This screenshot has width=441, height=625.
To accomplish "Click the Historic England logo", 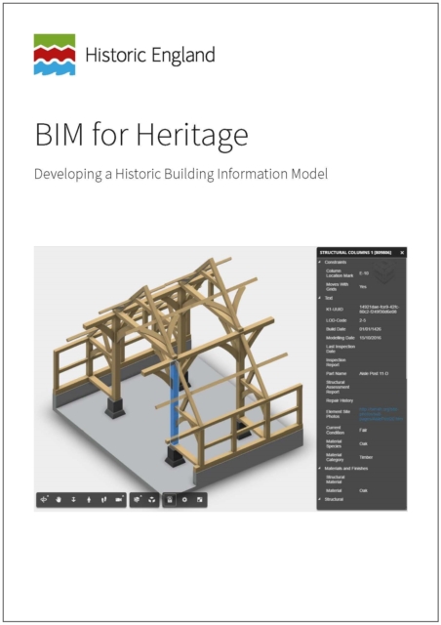I will 55,55.
